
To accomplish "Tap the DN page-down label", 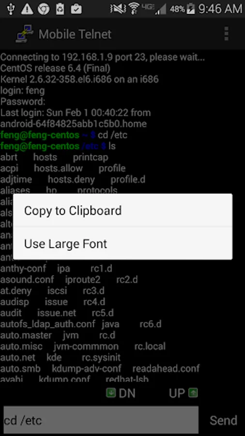I will tap(127, 393).
